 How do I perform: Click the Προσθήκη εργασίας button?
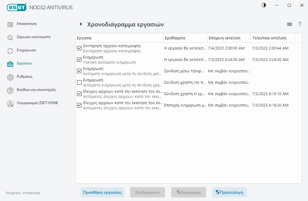click(x=102, y=192)
